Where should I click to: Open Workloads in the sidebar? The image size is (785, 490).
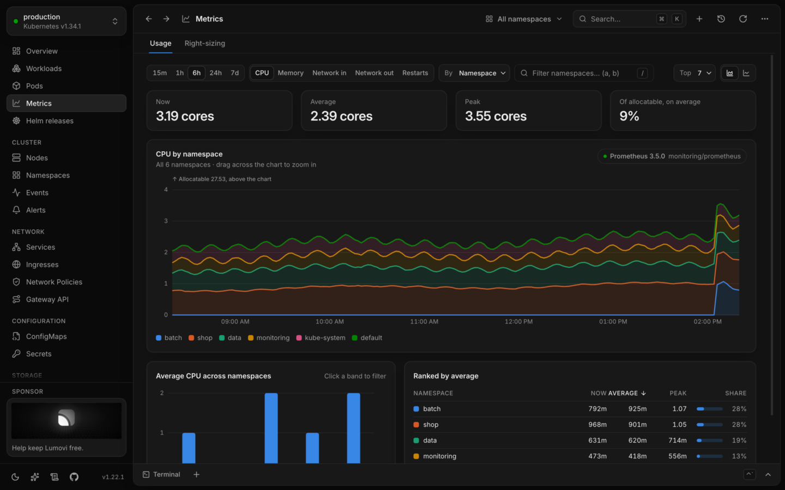click(x=67, y=69)
